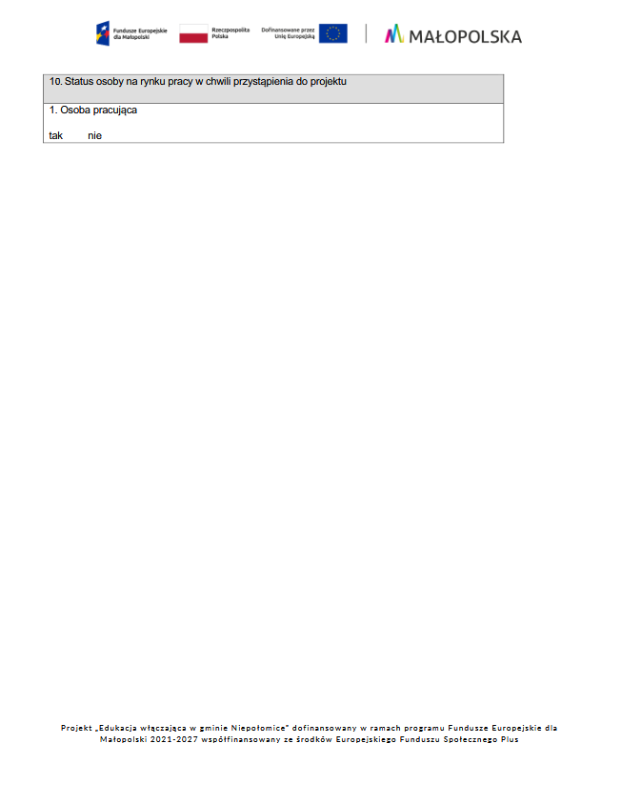The image size is (621, 804).
Task: Click the word "projektu" in header
Action: pos(329,82)
